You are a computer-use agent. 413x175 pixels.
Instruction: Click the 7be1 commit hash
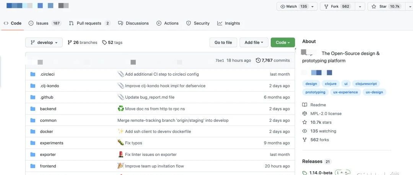(220, 60)
